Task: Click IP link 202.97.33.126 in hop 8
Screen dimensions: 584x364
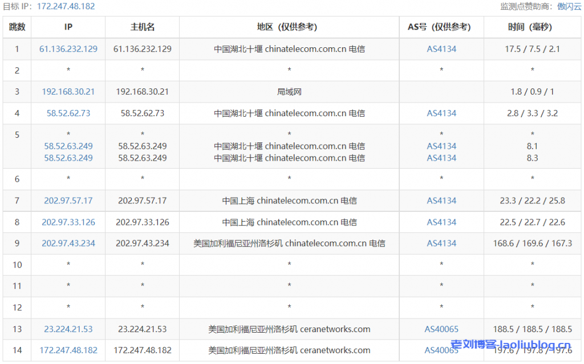Action: (x=68, y=222)
